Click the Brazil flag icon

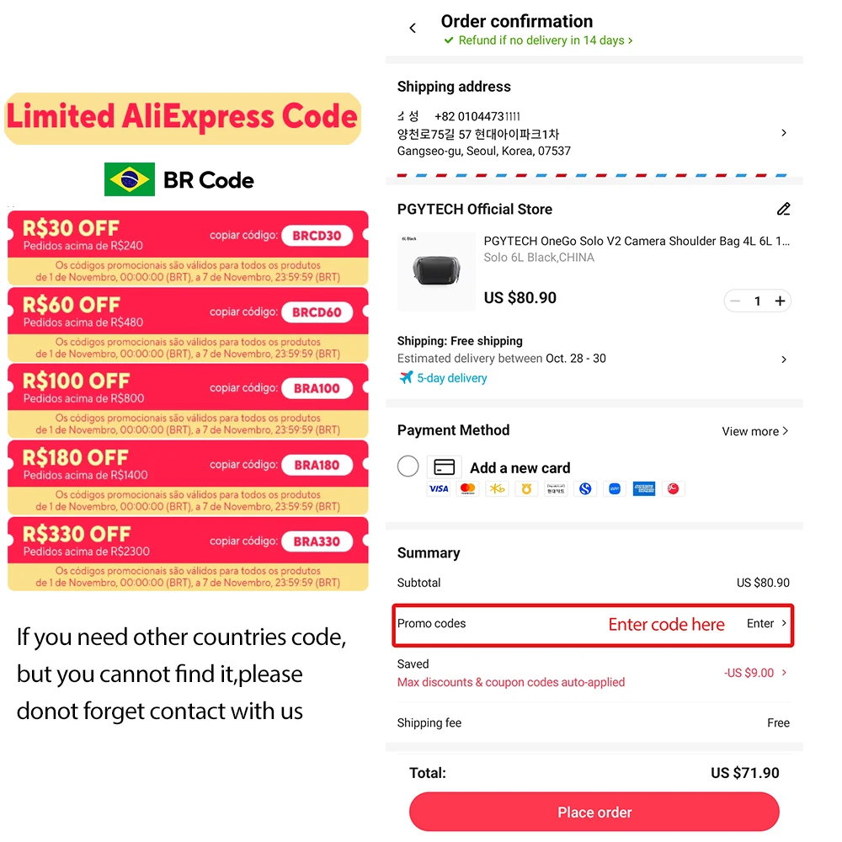point(130,179)
